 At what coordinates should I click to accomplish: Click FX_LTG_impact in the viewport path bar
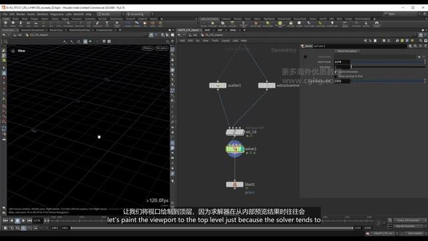click(x=39, y=35)
